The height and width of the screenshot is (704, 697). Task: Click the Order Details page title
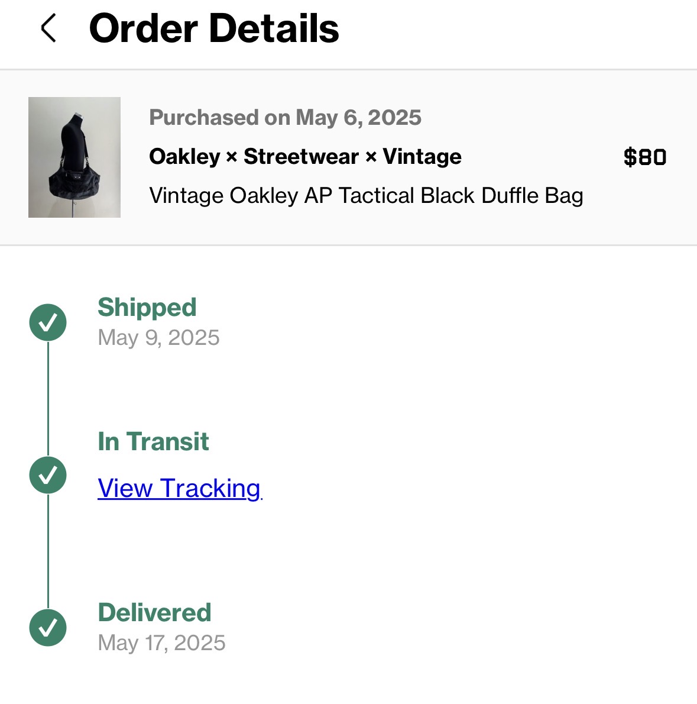(214, 28)
